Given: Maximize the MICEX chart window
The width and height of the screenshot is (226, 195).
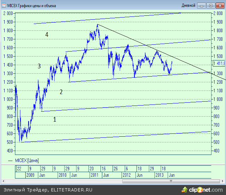Looking at the screenshot, I should pyautogui.click(x=210, y=5).
